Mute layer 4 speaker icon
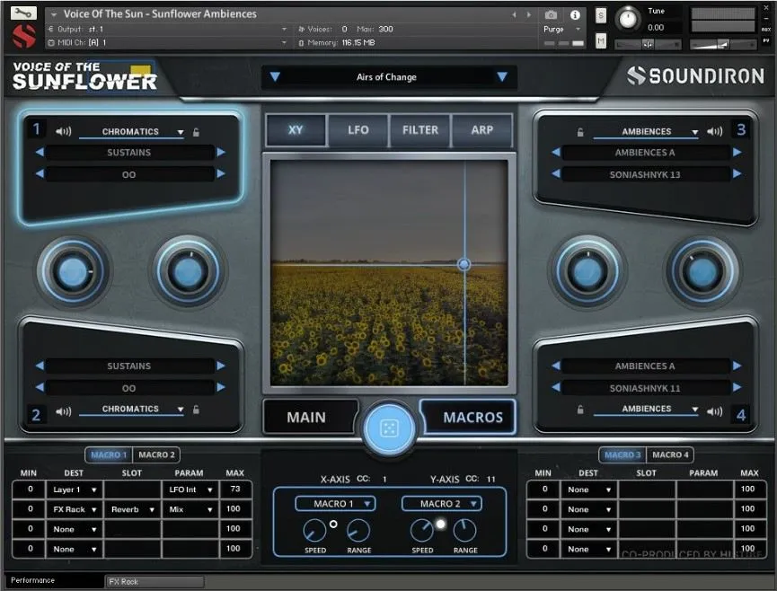The height and width of the screenshot is (591, 777). pyautogui.click(x=714, y=411)
